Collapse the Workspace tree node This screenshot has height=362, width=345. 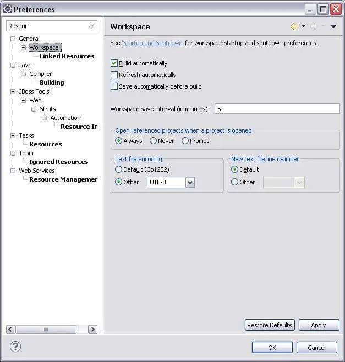click(23, 47)
